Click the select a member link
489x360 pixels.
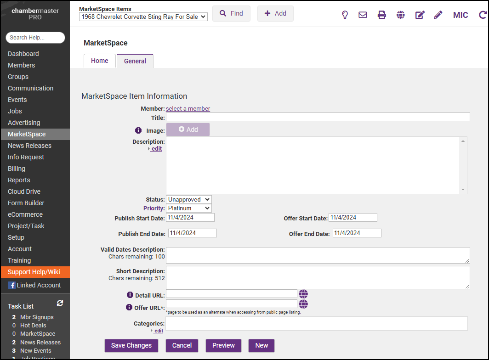188,109
